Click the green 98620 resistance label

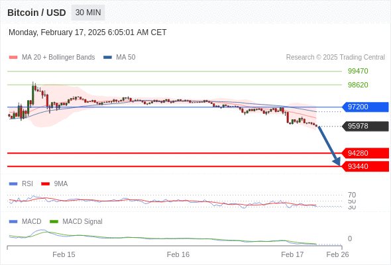(358, 85)
